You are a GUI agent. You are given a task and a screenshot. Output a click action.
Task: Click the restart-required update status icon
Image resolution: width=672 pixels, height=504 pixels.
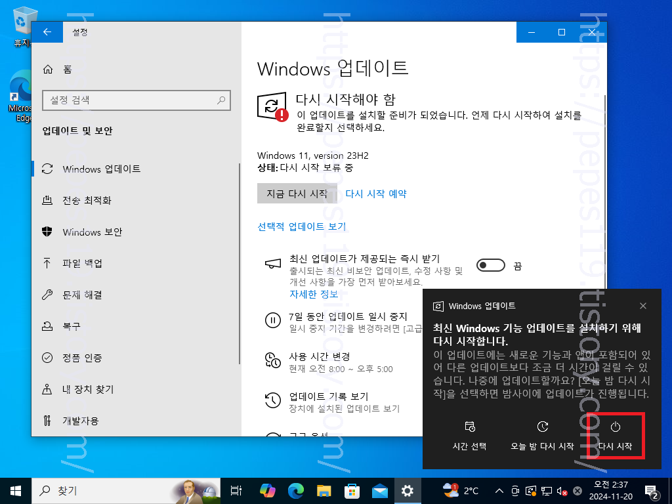tap(272, 106)
